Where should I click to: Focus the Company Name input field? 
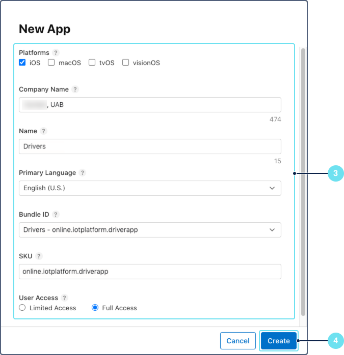150,105
